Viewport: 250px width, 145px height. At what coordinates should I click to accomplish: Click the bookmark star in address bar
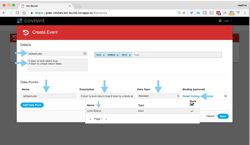[x=184, y=13]
